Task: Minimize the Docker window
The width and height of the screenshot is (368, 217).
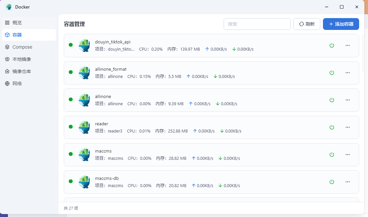Action: click(x=327, y=7)
